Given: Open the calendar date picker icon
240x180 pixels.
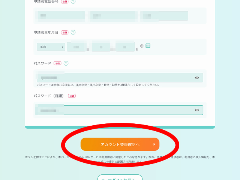Looking at the screenshot, I should 148,46.
